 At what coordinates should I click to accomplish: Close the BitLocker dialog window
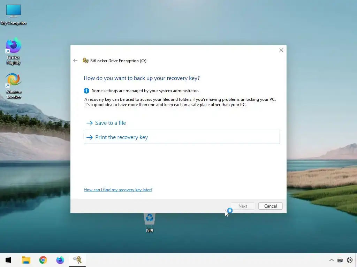281,50
